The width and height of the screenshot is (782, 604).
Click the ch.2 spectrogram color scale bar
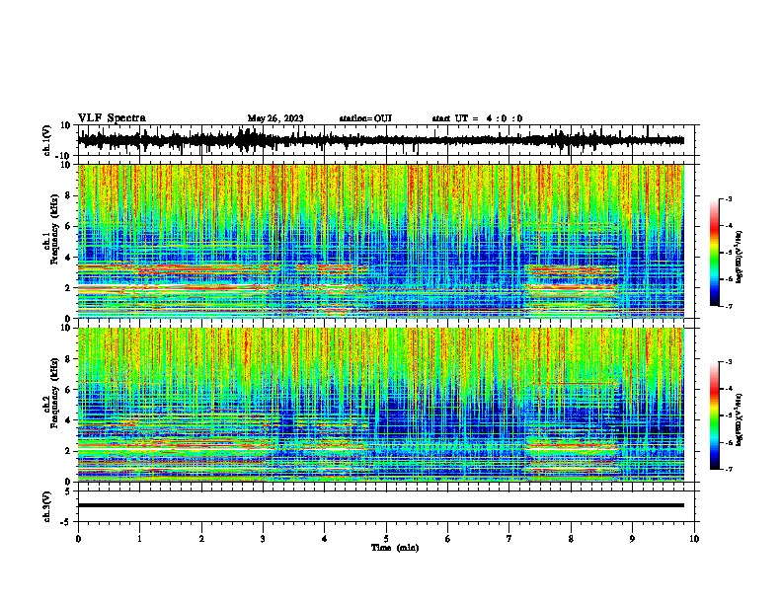pos(714,415)
